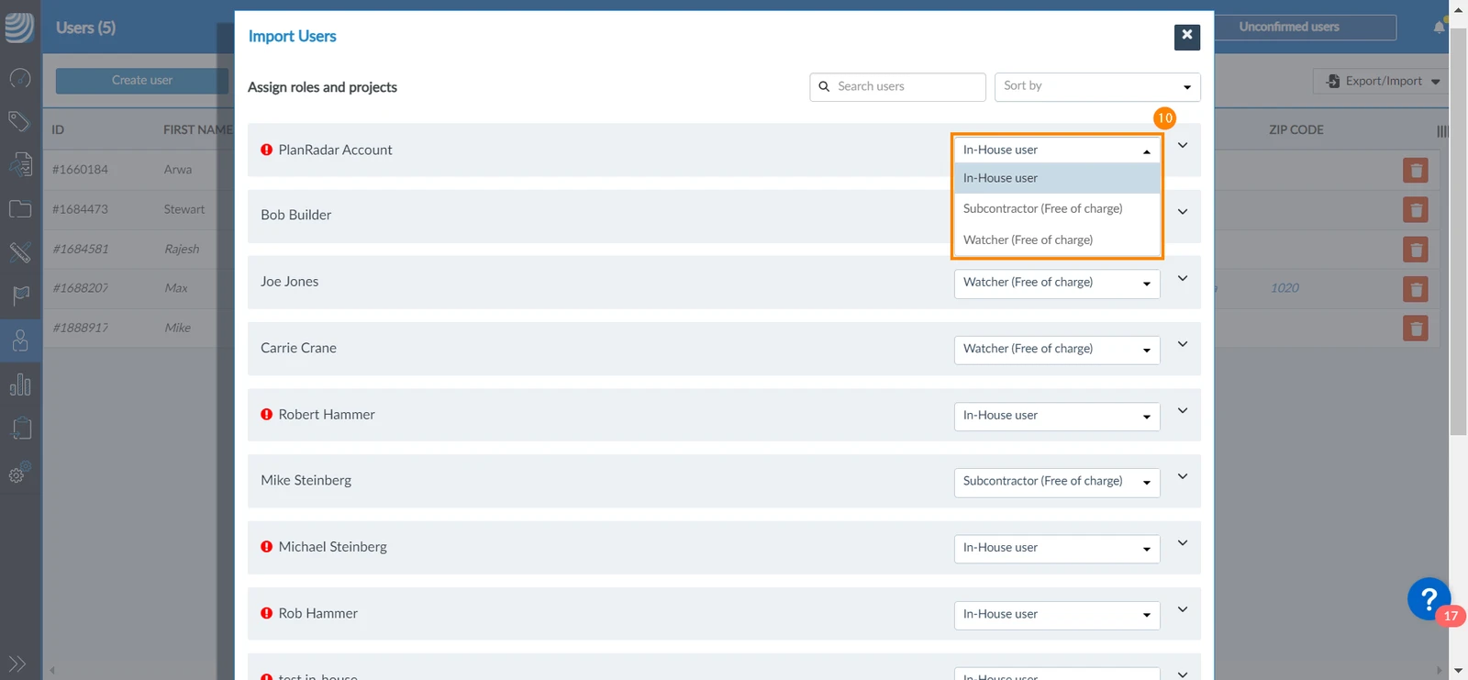Open Joe Jones role dropdown
The height and width of the screenshot is (680, 1468).
pos(1057,283)
